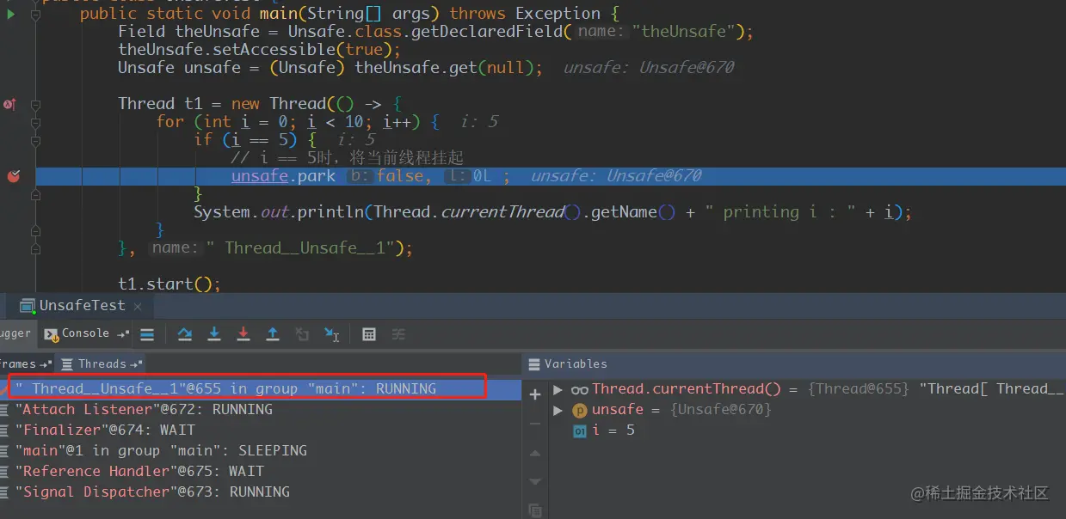Image resolution: width=1066 pixels, height=519 pixels.
Task: Select the i = 5 variable row
Action: click(807, 430)
